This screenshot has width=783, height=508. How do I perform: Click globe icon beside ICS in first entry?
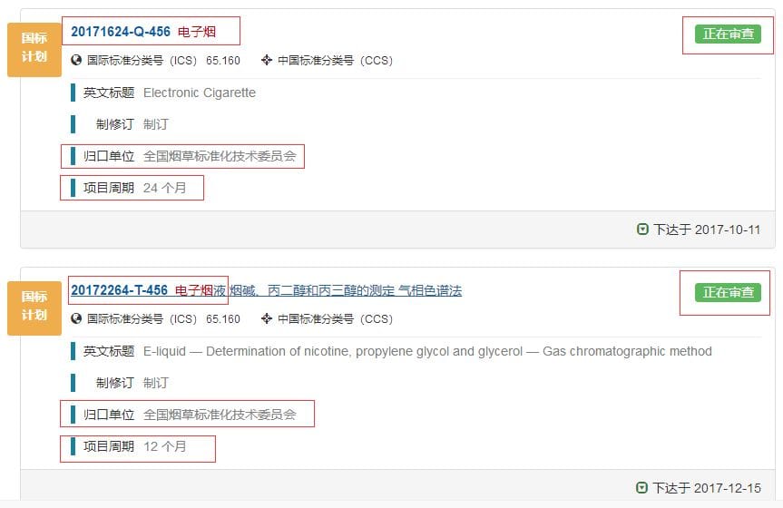(76, 61)
